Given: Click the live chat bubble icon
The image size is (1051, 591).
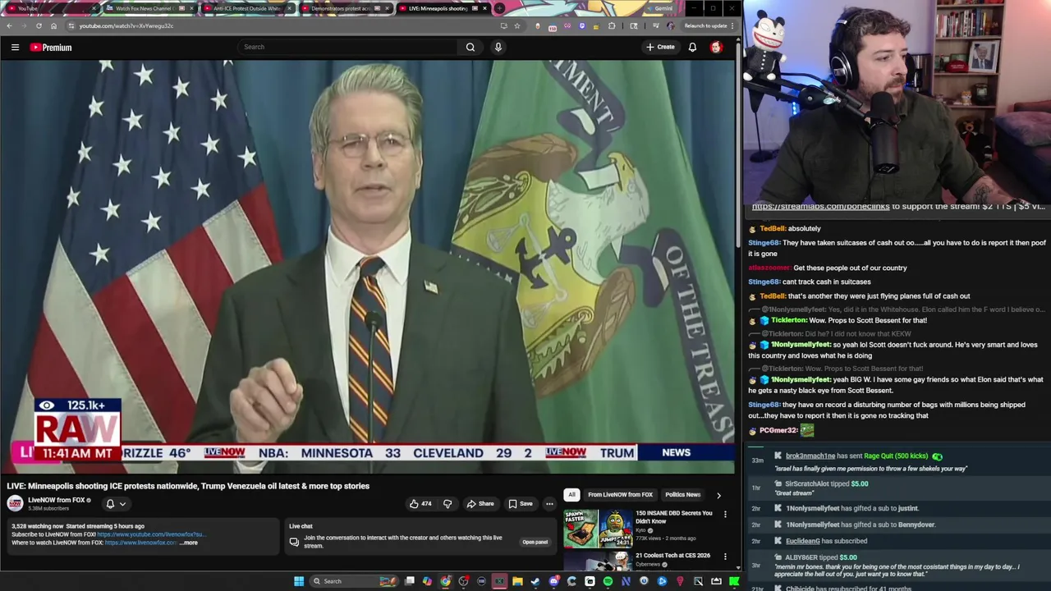Looking at the screenshot, I should point(294,542).
